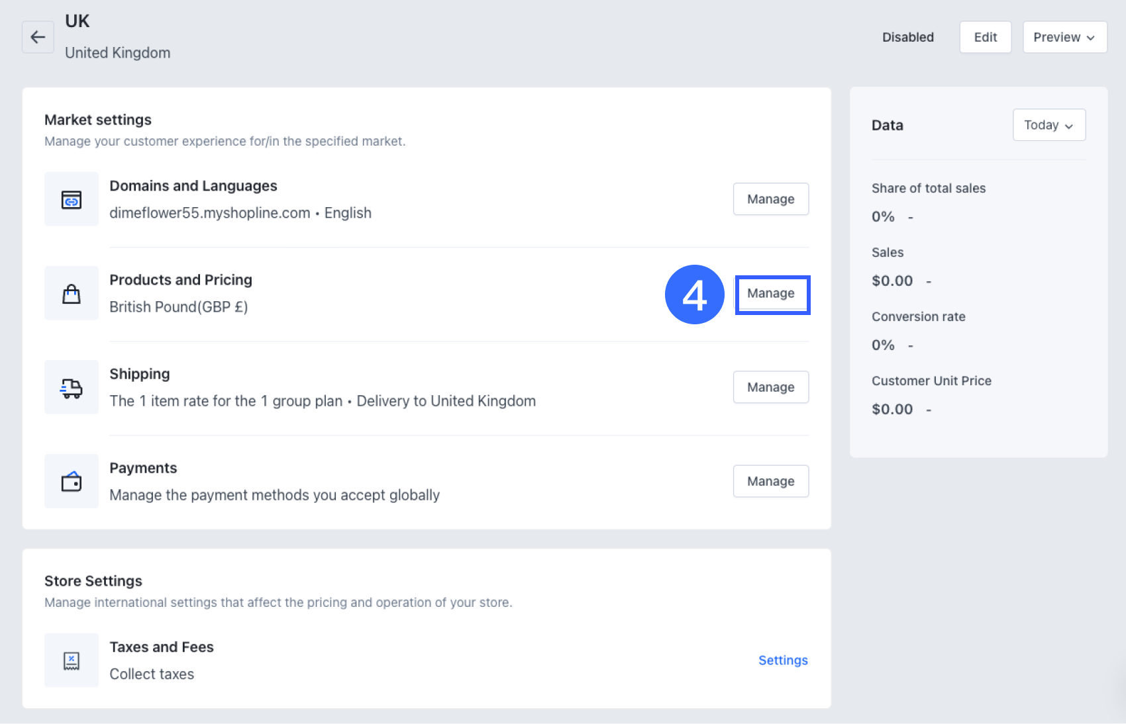Click the Products and Pricing title
1126x724 pixels.
(181, 280)
